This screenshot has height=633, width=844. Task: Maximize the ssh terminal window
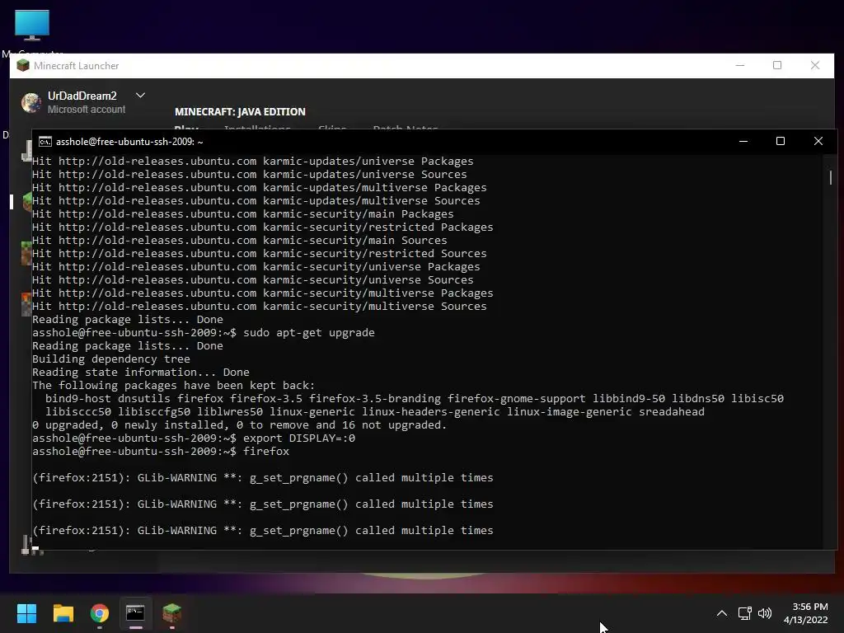coord(780,141)
